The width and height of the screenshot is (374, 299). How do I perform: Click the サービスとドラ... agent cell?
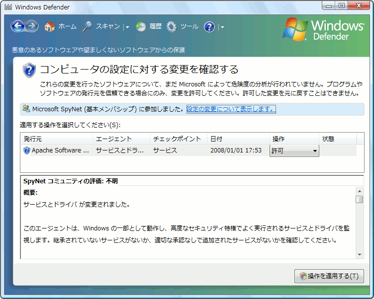click(120, 150)
